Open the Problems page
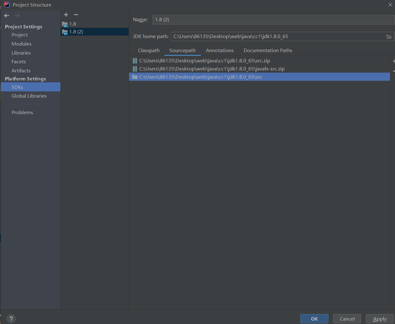 click(x=22, y=113)
